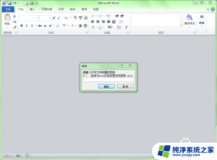The width and height of the screenshot is (217, 160).
Task: Open the Change Case Aa dropdown
Action: tap(67, 18)
